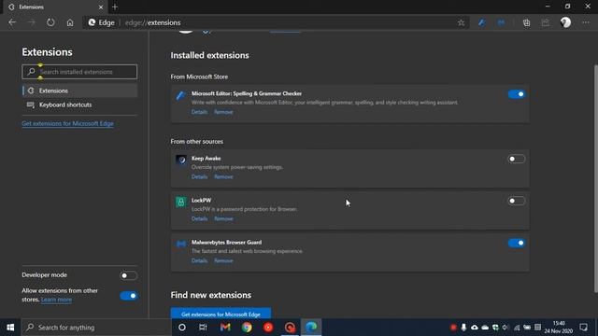
Task: Open Cortana circle on taskbar
Action: pos(182,328)
